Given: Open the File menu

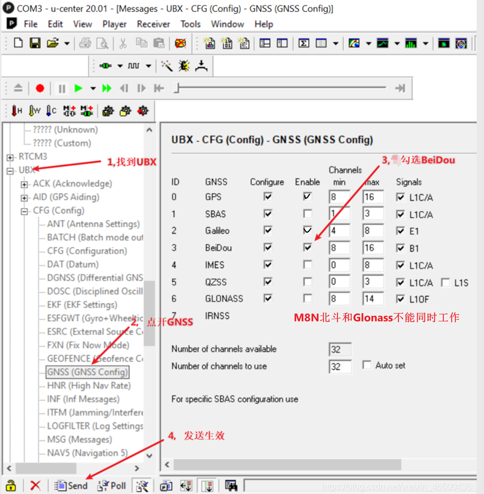Looking at the screenshot, I should click(x=30, y=24).
